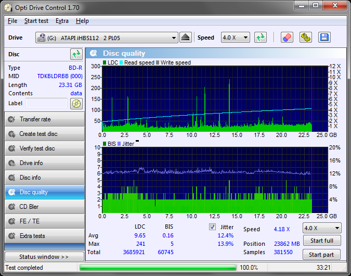Screen dimensions: 351x276
Task: Switch to the Create test disc page
Action: [x=45, y=134]
